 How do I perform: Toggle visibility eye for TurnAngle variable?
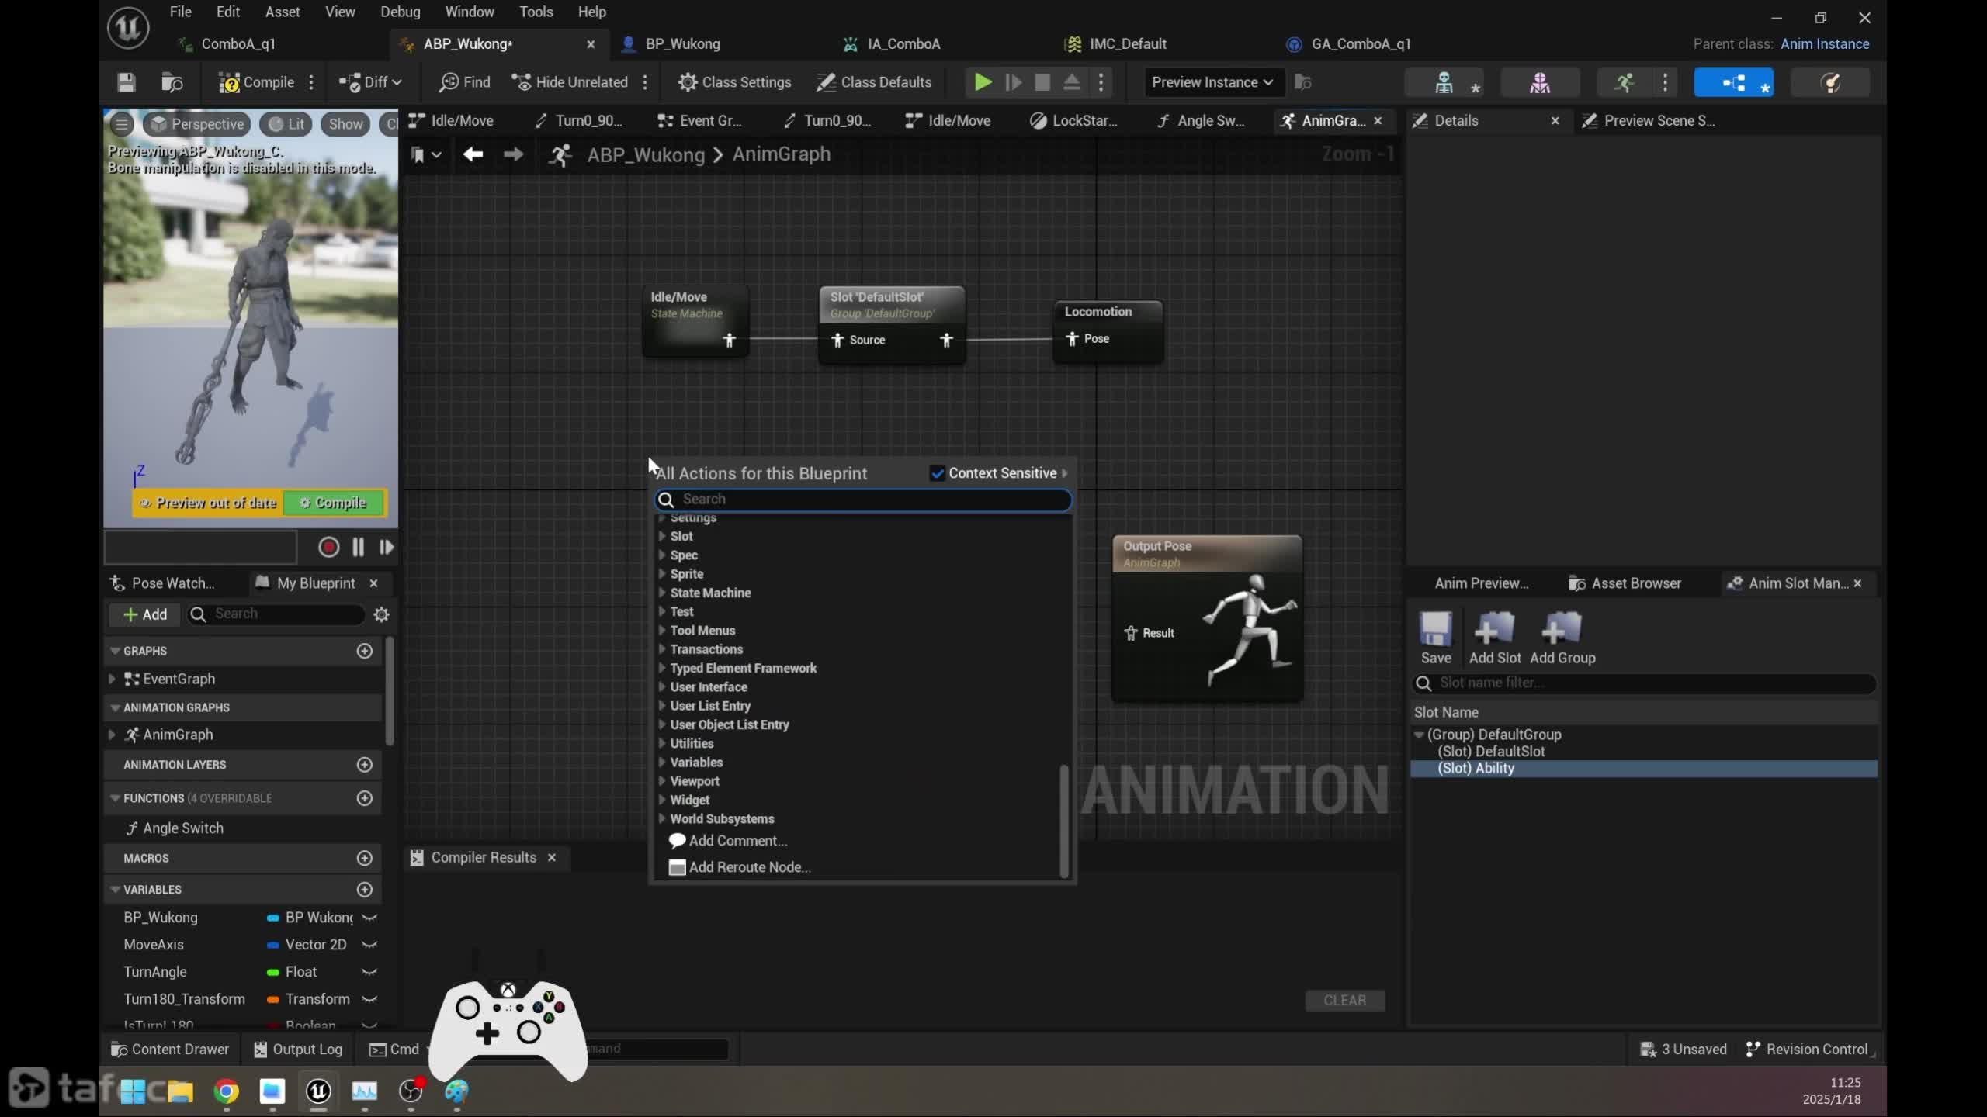click(x=370, y=972)
